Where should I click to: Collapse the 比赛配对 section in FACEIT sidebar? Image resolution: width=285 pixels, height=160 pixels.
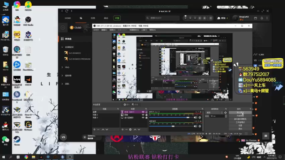[62, 47]
